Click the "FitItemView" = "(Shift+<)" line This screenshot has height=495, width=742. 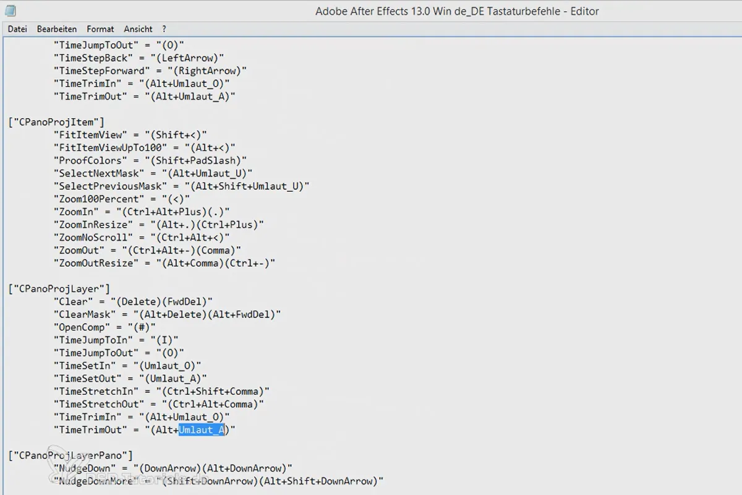coord(130,135)
